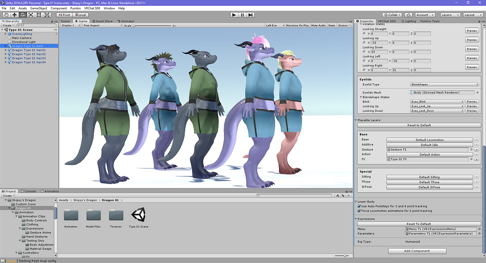Click the Game view Scale slider

tap(152, 26)
